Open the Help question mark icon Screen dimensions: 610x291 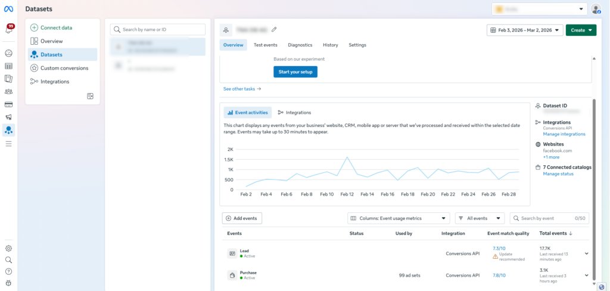[8, 271]
